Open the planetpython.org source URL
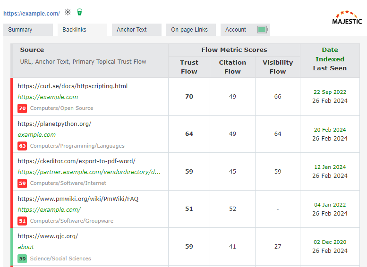Image resolution: width=367 pixels, height=267 pixels. coord(54,124)
